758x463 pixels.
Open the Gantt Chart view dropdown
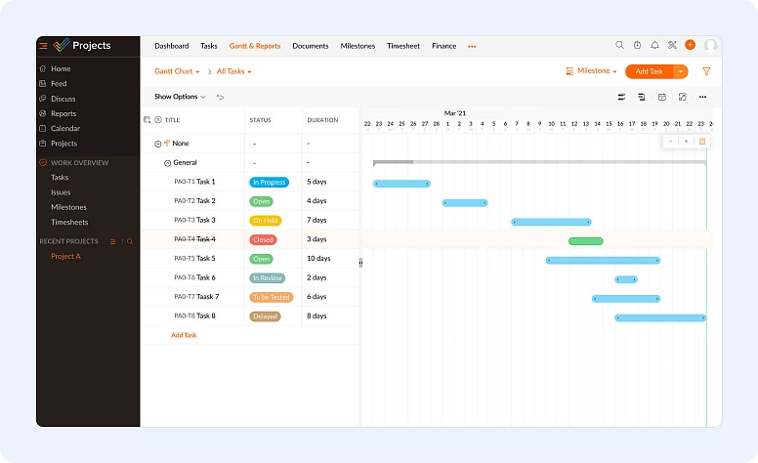point(177,71)
